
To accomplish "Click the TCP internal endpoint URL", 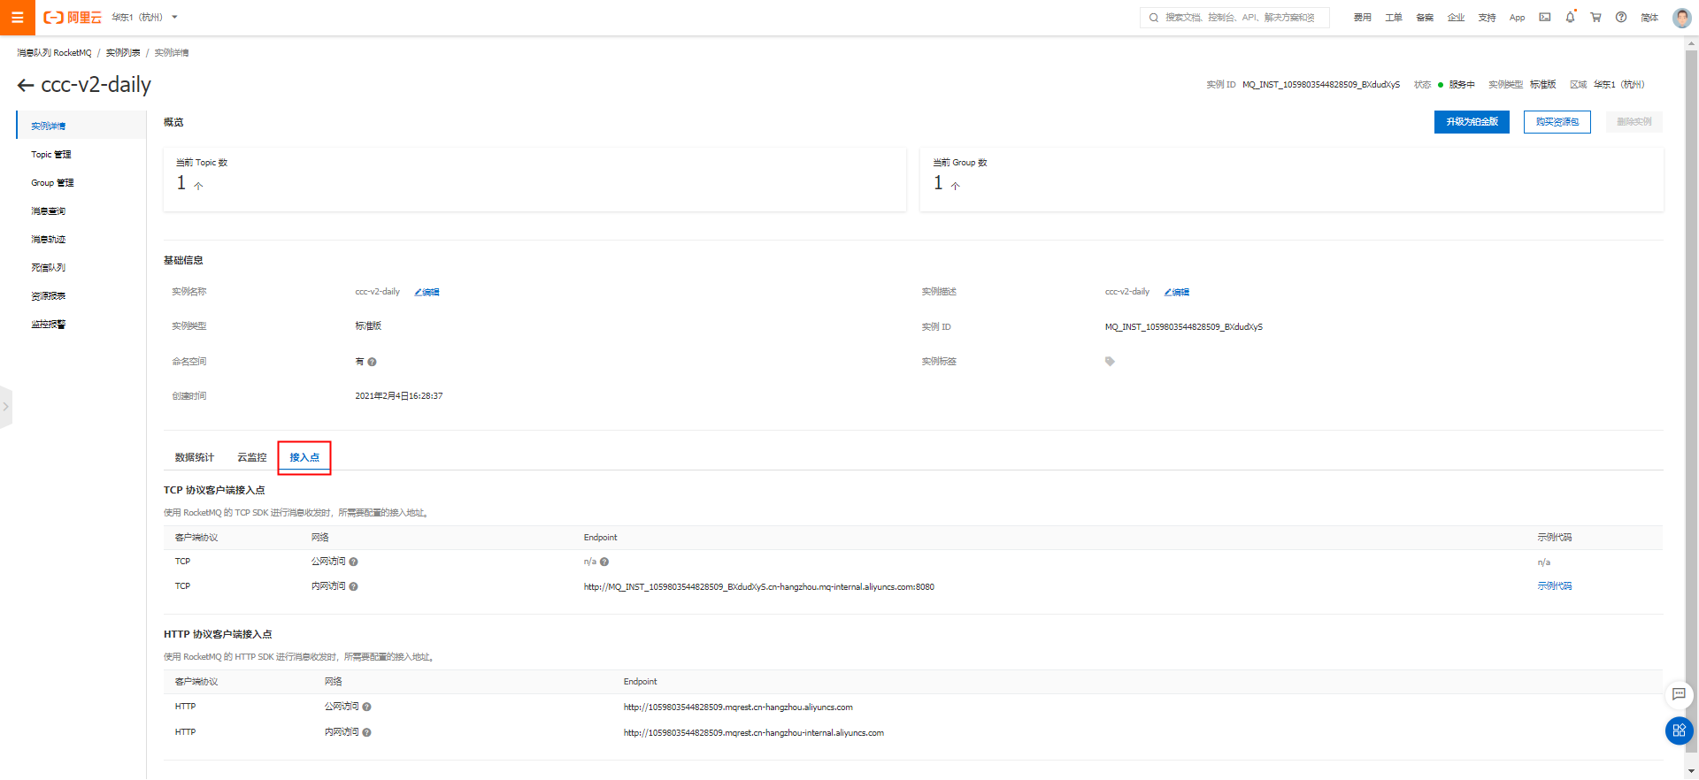I will click(x=758, y=586).
